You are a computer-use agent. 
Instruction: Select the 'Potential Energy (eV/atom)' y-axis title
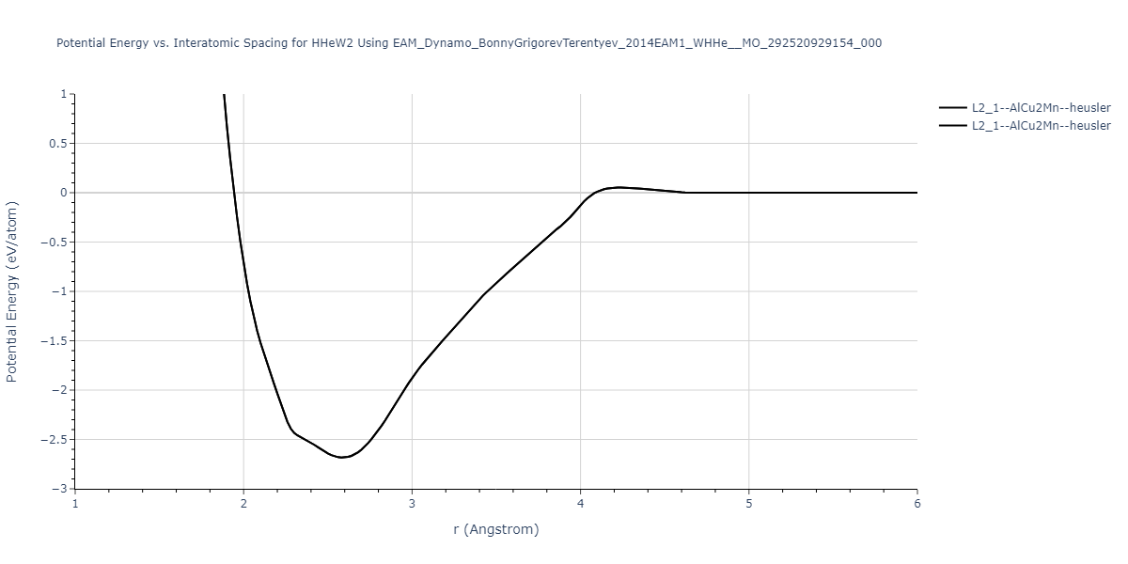tap(13, 291)
